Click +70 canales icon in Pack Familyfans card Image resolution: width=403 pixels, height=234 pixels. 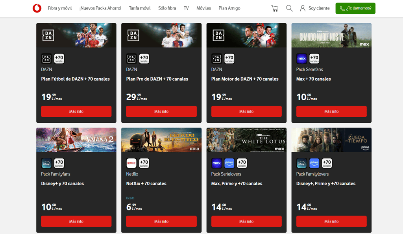click(x=59, y=163)
